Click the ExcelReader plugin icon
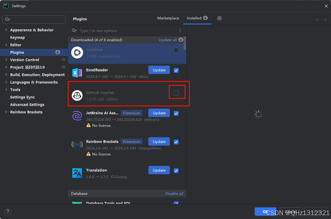Image resolution: width=331 pixels, height=219 pixels. (77, 73)
